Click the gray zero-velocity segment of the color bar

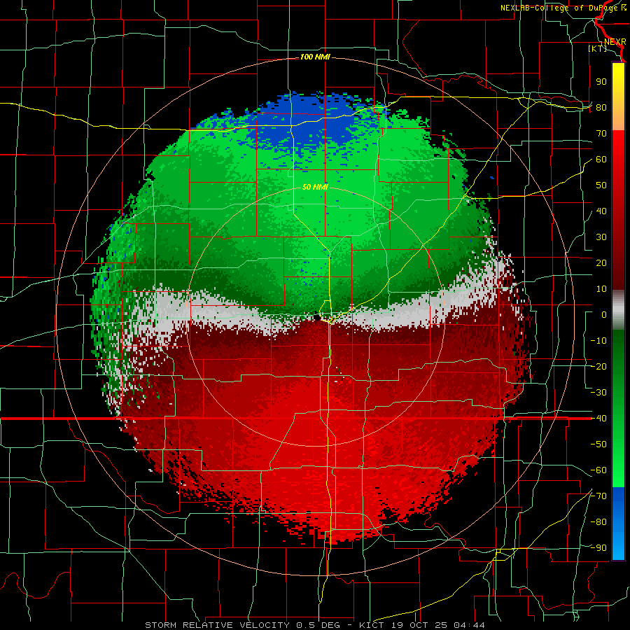click(x=618, y=310)
